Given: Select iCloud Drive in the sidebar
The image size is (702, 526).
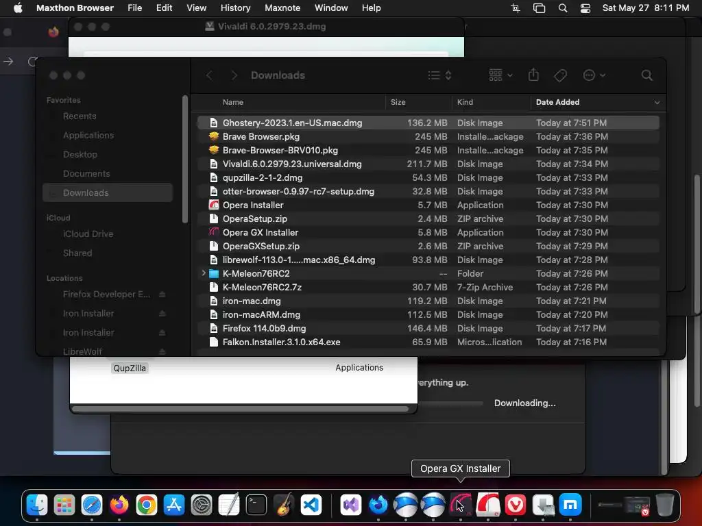Looking at the screenshot, I should click(x=88, y=234).
